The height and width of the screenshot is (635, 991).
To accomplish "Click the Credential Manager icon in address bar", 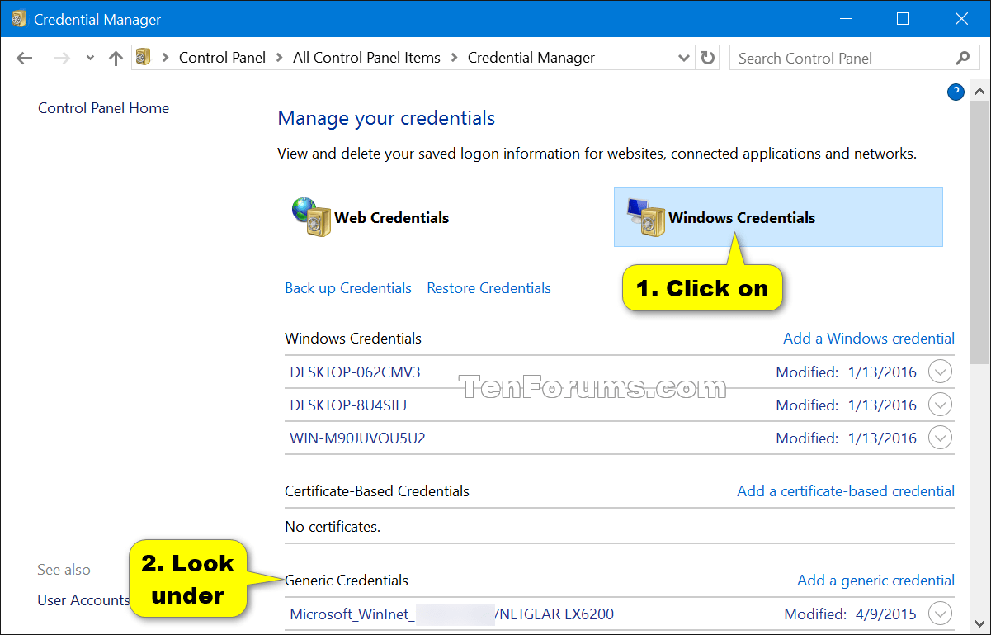I will [142, 58].
